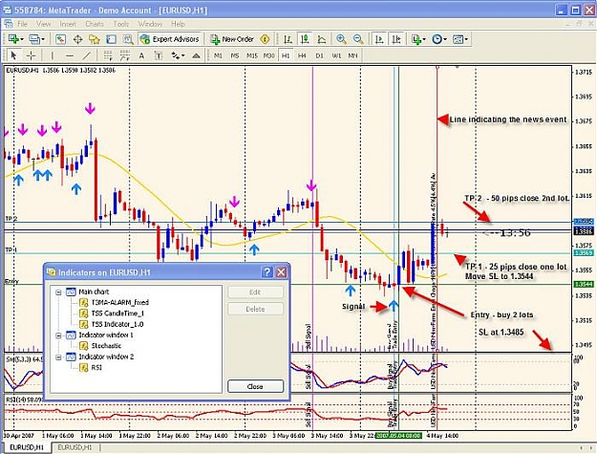The image size is (597, 454).
Task: Toggle chart shift from right border
Action: (x=396, y=39)
